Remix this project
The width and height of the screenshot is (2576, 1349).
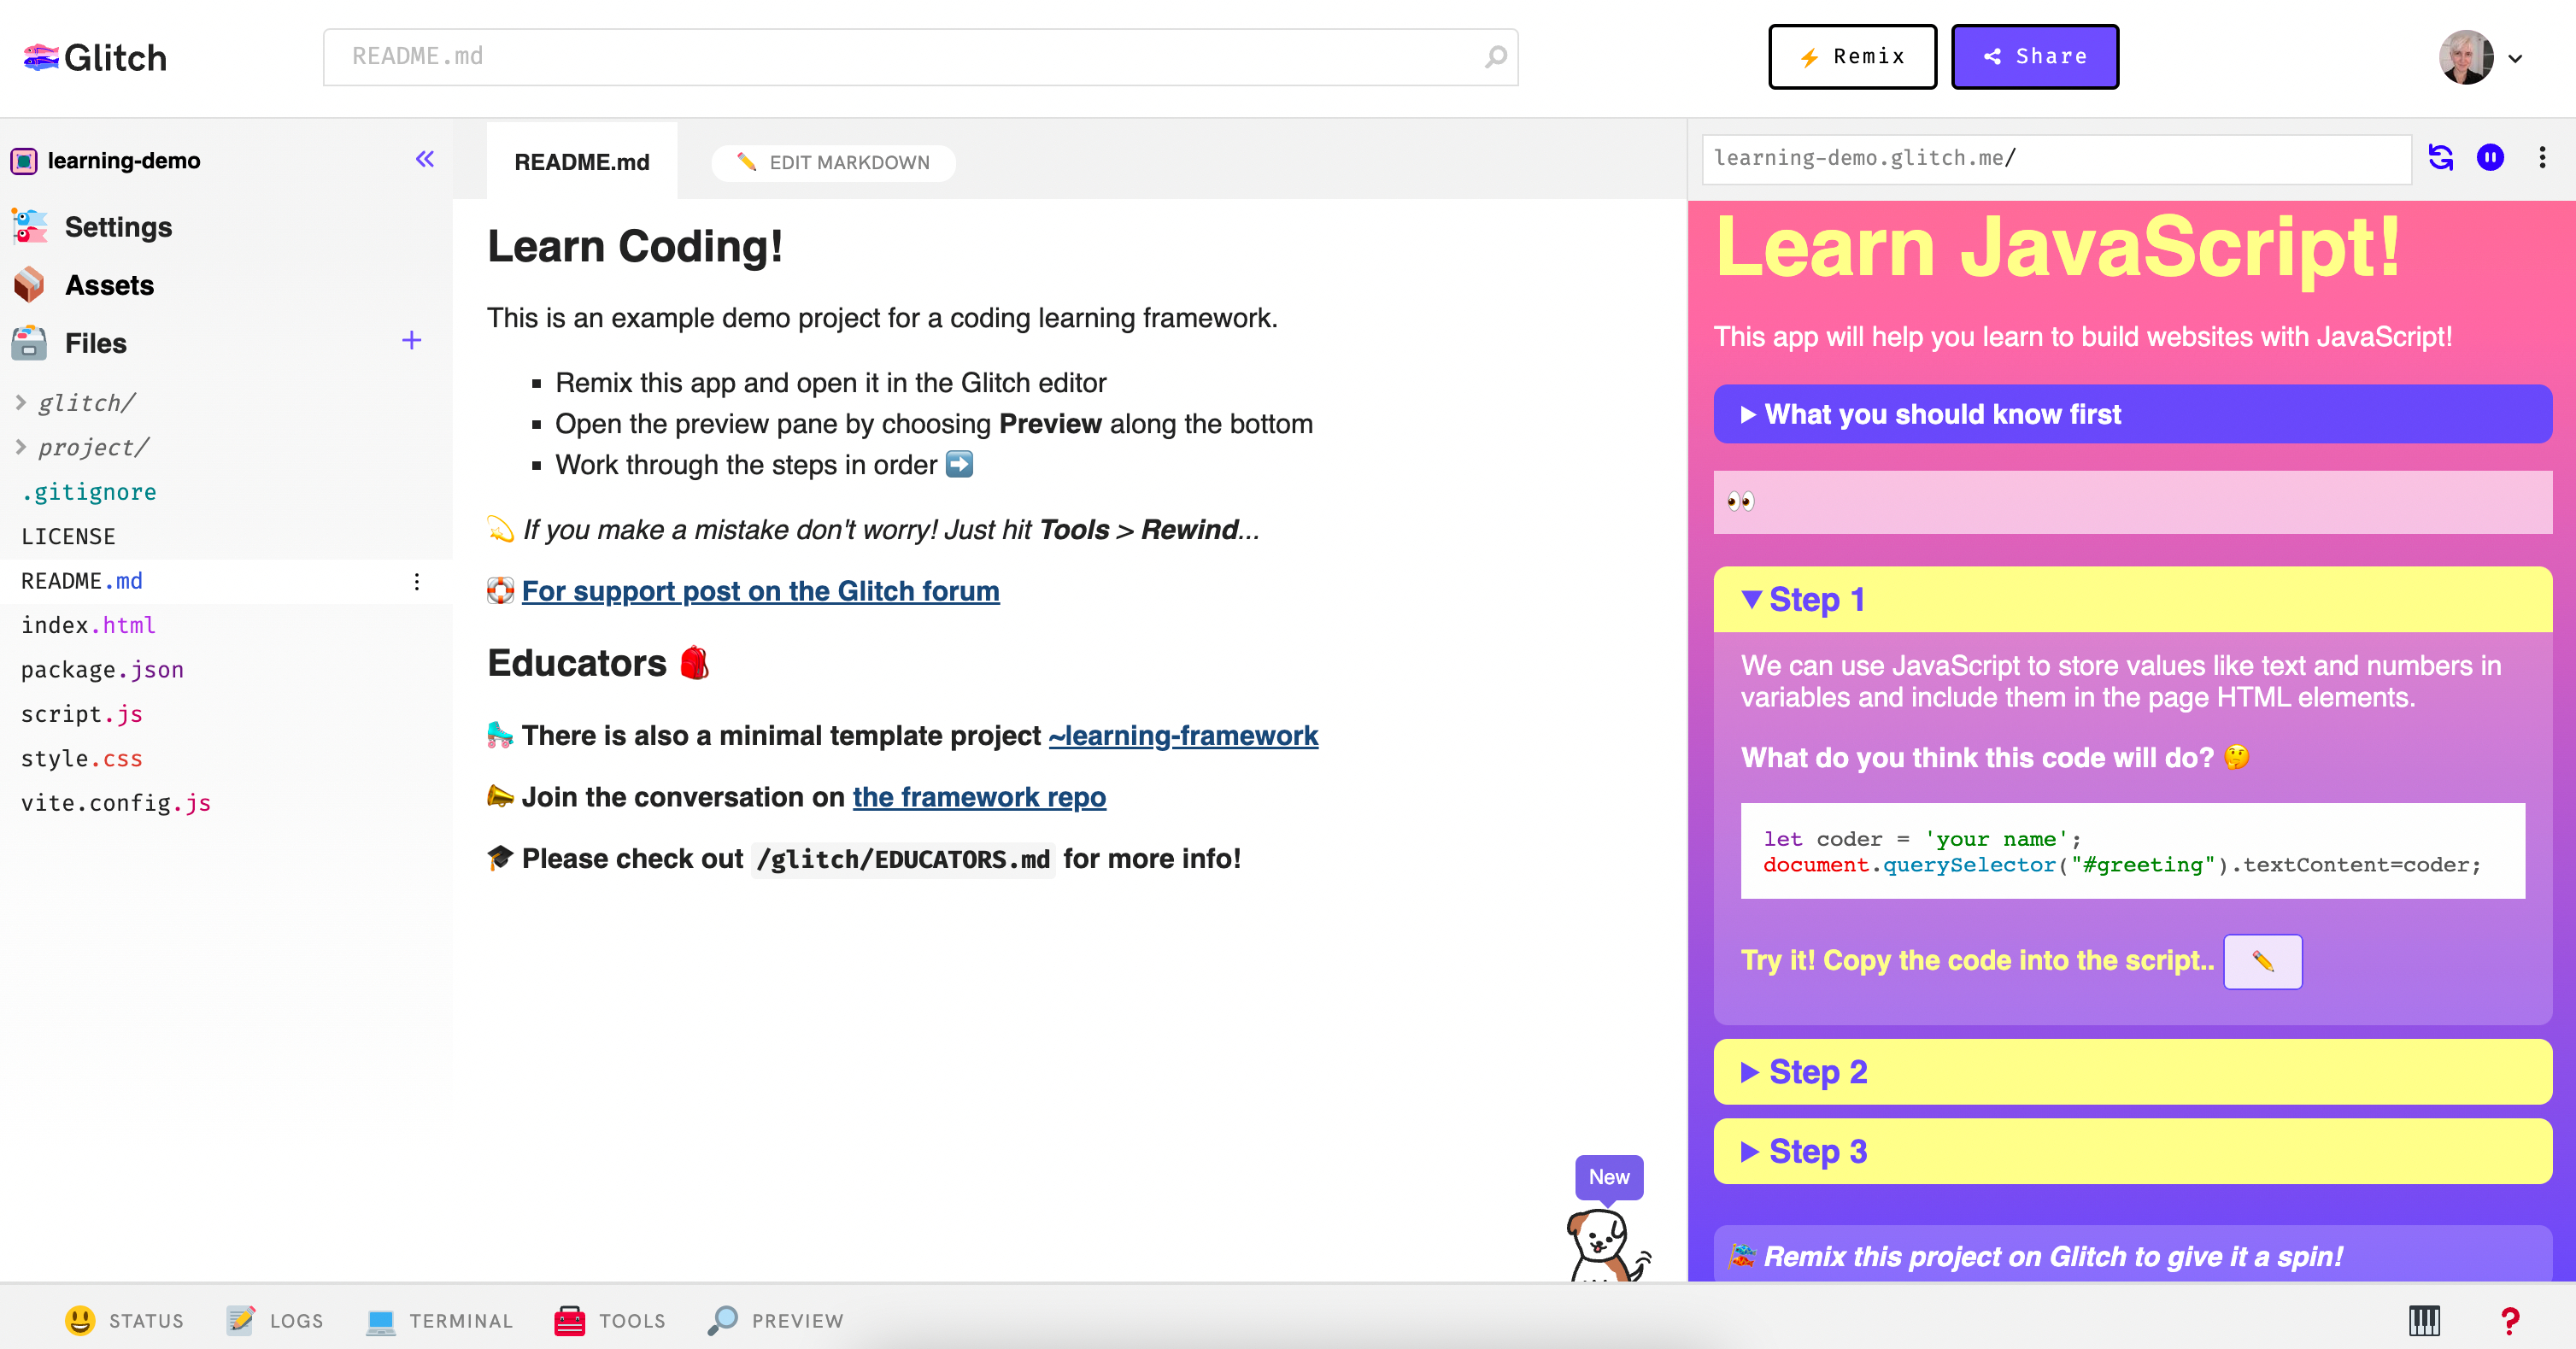coord(1852,56)
